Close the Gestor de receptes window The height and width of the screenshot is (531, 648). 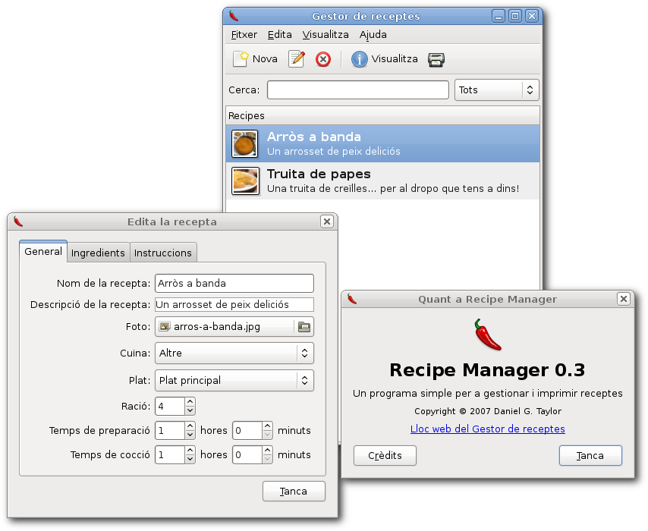point(532,16)
